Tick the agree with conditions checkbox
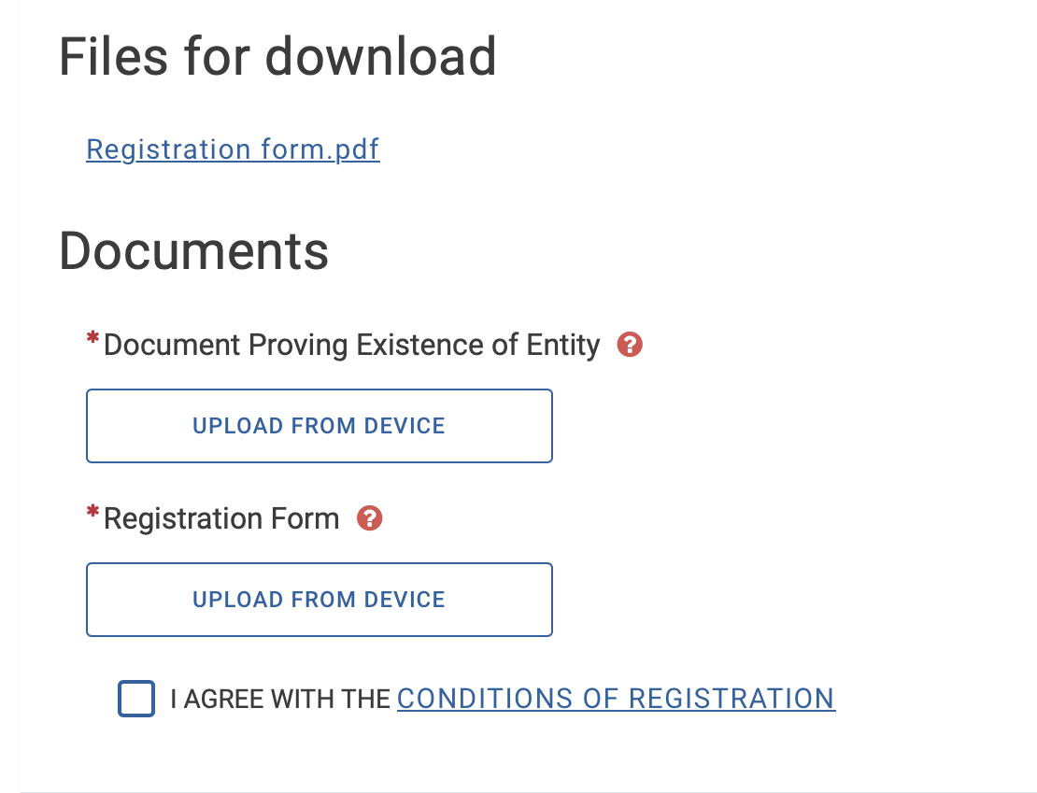Image resolution: width=1037 pixels, height=793 pixels. pyautogui.click(x=136, y=699)
